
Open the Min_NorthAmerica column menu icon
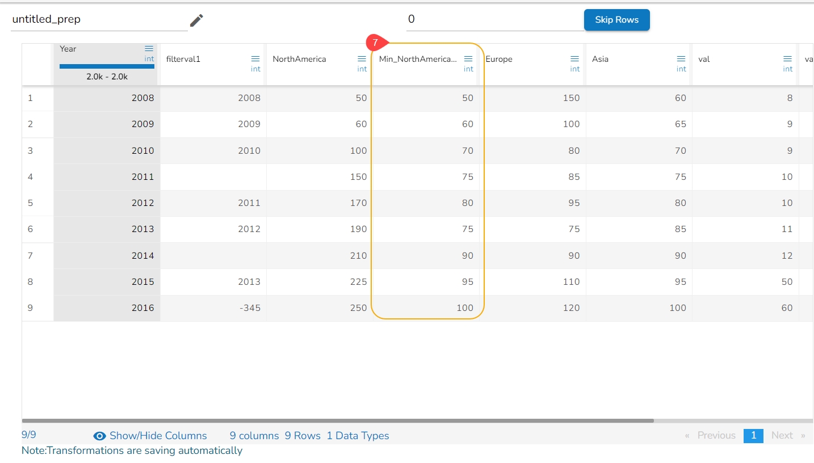click(x=468, y=59)
